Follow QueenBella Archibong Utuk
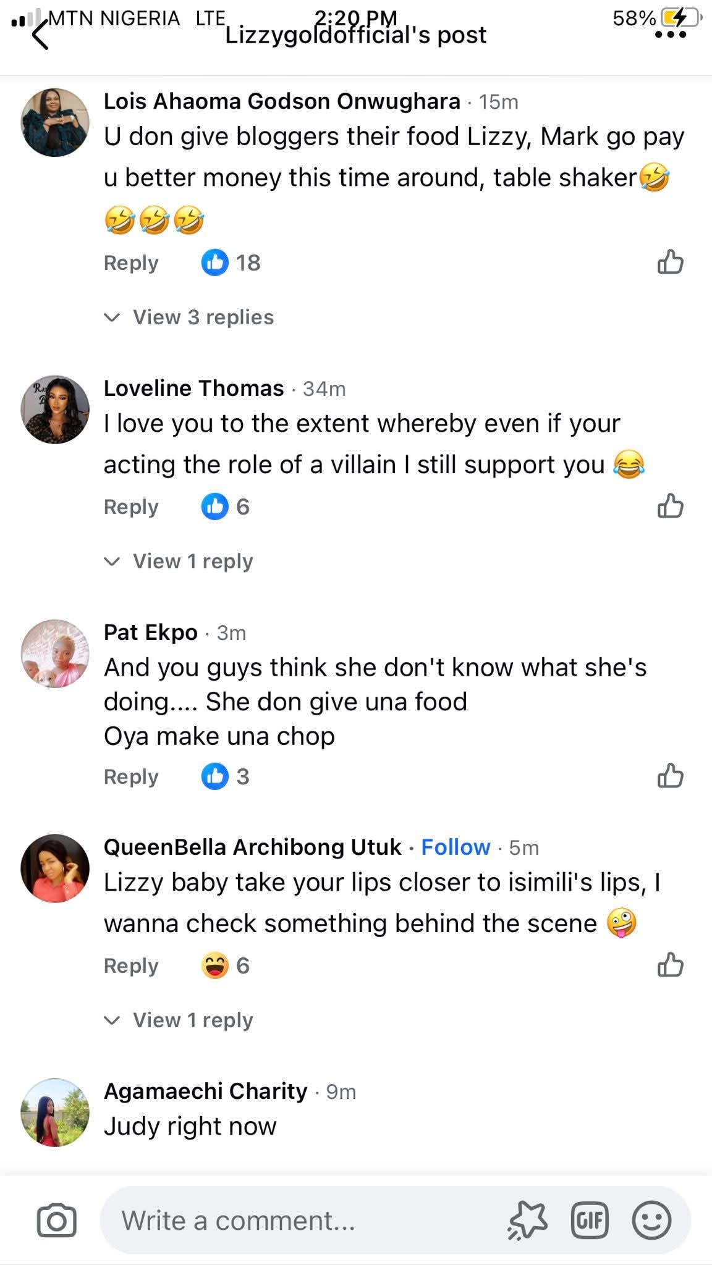 [x=456, y=847]
